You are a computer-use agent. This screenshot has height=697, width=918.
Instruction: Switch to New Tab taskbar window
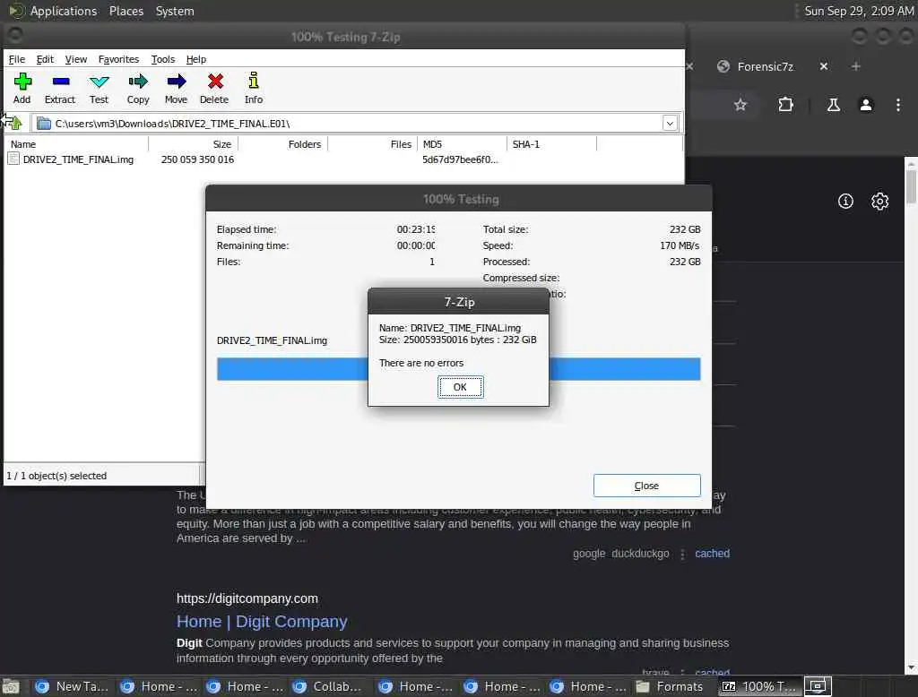point(72,686)
